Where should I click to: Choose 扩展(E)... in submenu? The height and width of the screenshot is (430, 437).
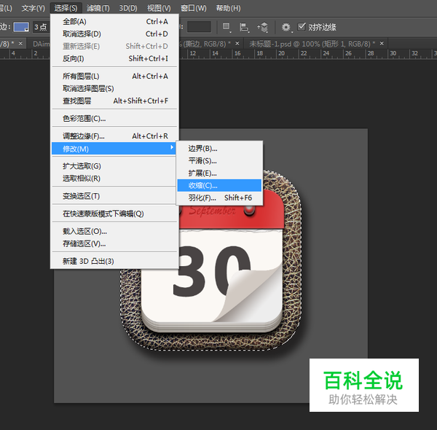219,173
